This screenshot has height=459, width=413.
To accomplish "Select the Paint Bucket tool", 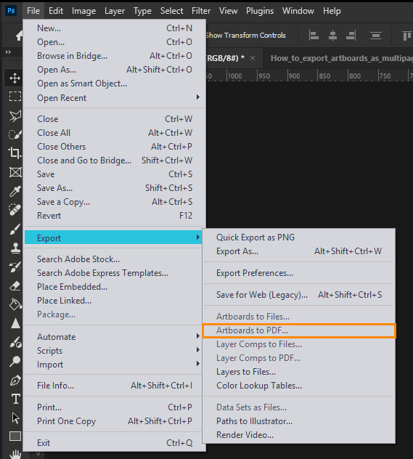I will click(15, 304).
